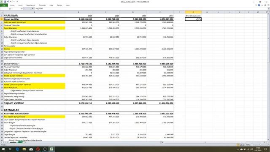The image size is (270, 152).
Task: Select the yellow Kısa Vadeli Borçlanmalar cell
Action: click(34, 117)
